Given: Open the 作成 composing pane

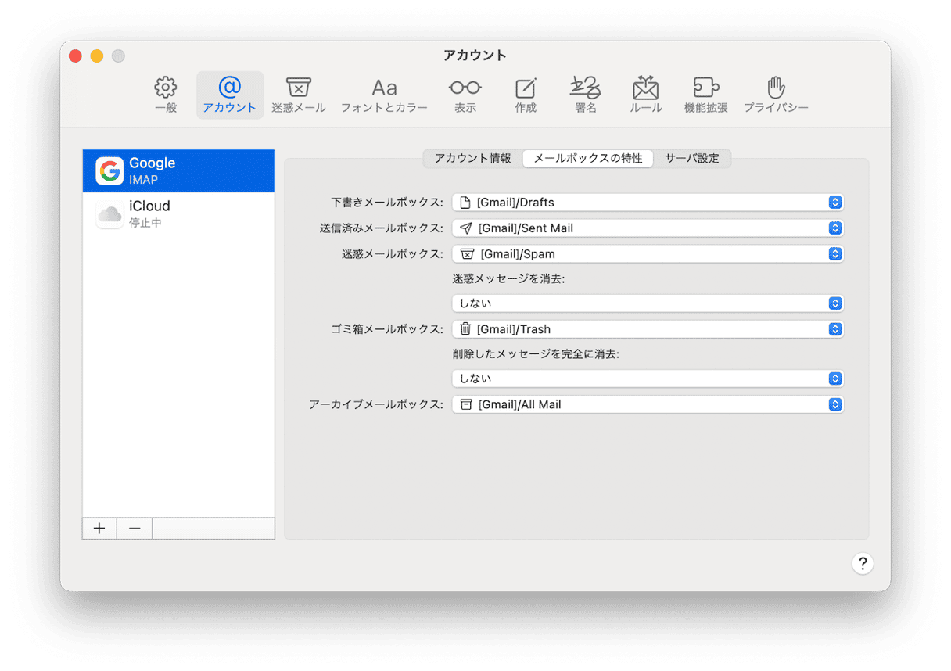Looking at the screenshot, I should (x=526, y=95).
